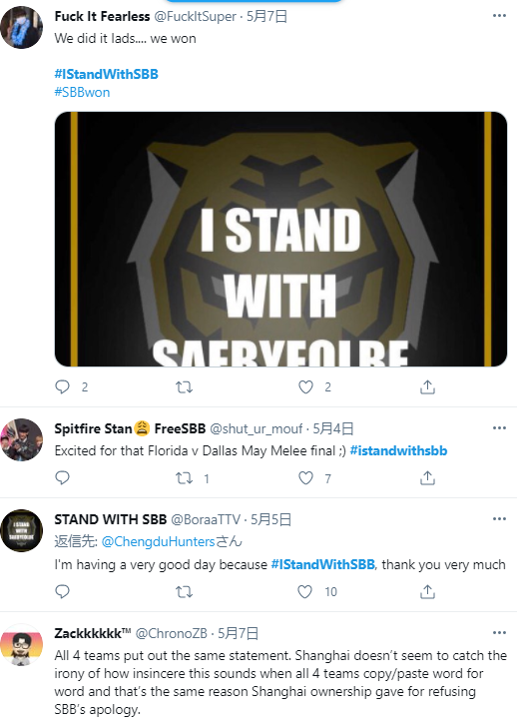Image resolution: width=517 pixels, height=725 pixels.
Task: Open more options for Spitfire Stan tweet
Action: click(x=499, y=428)
